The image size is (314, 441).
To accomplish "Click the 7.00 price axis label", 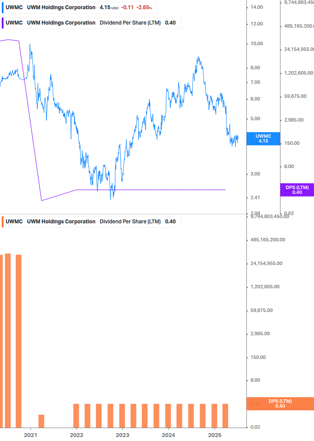I will (x=255, y=82).
